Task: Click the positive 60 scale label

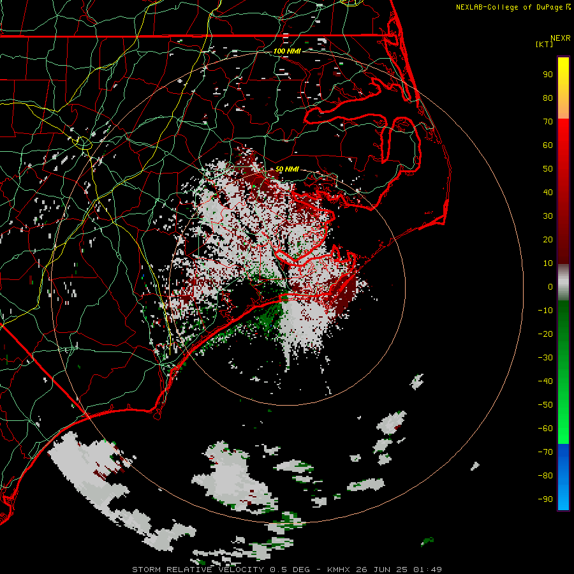Action: [548, 145]
